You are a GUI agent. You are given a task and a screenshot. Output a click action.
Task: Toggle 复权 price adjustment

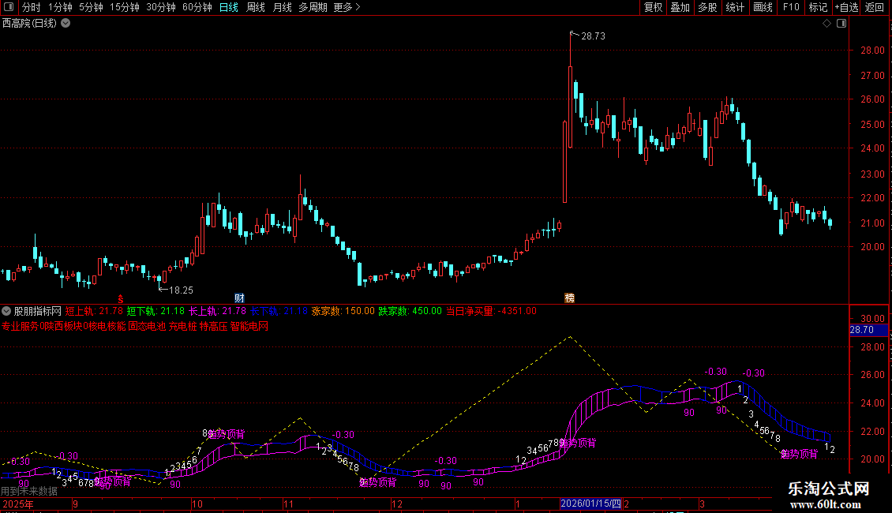tap(653, 7)
